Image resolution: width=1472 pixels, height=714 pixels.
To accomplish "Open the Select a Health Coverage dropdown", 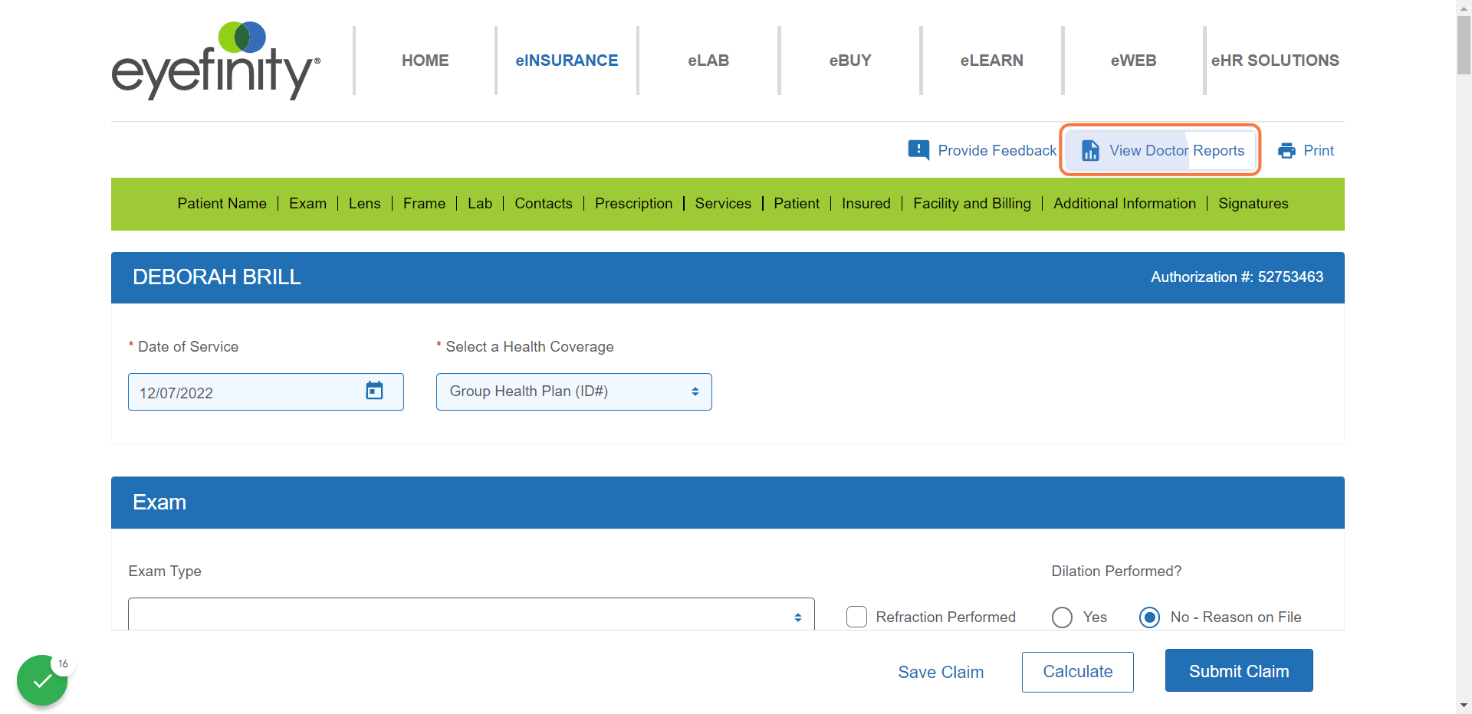I will click(x=573, y=391).
